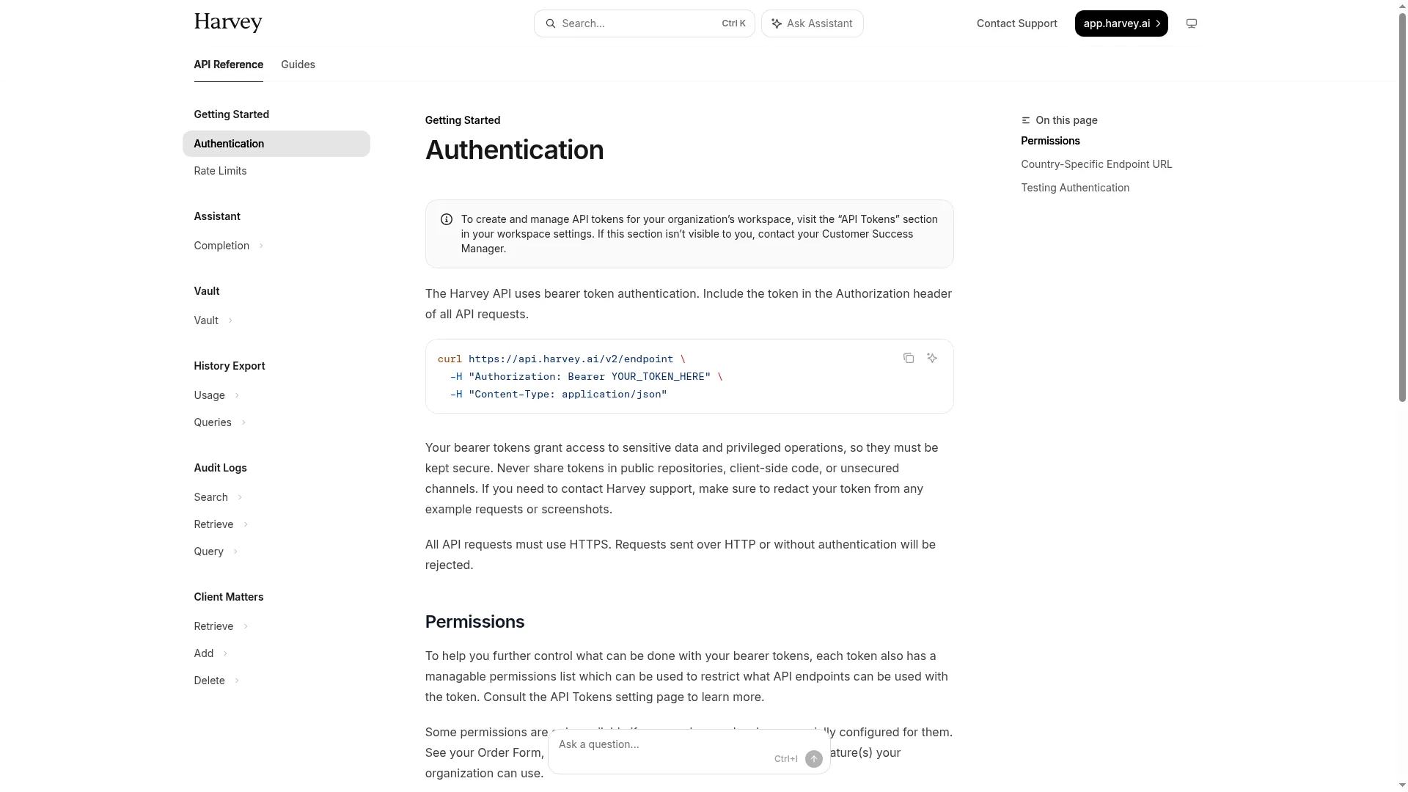Click the Client Matters sidebar heading
This screenshot has height=792, width=1408.
tap(229, 597)
